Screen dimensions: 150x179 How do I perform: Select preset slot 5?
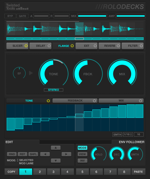pyautogui.click(x=82, y=172)
